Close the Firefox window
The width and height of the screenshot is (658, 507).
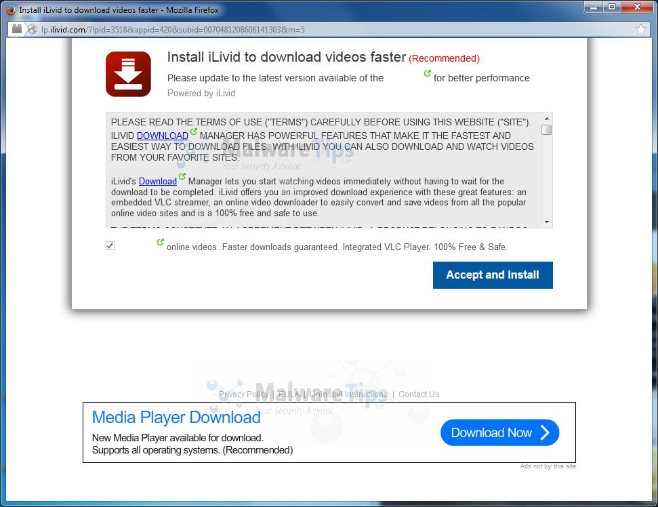pos(637,7)
